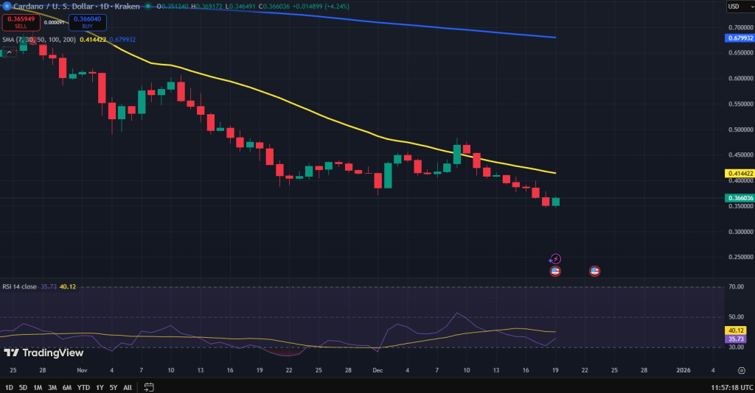Select the 5Y date range
The image size is (755, 393).
click(x=113, y=387)
